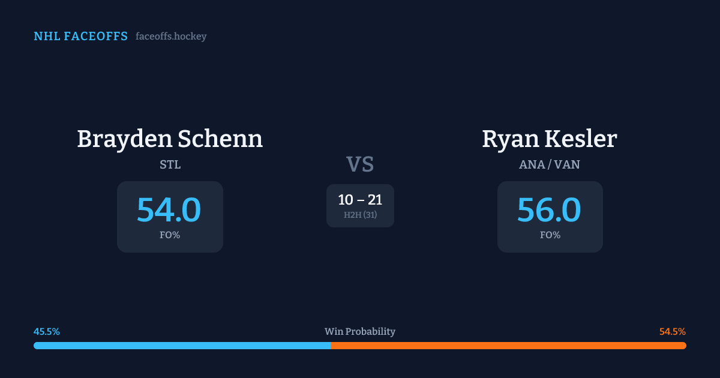Click the FO% label under 54.0

click(x=170, y=235)
